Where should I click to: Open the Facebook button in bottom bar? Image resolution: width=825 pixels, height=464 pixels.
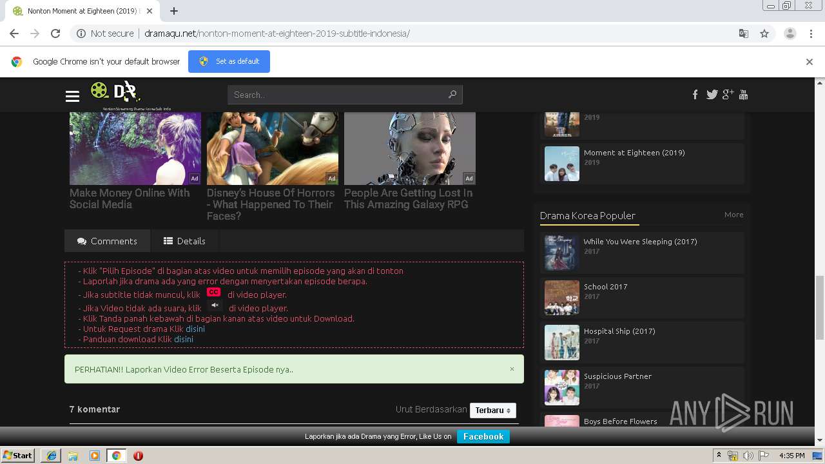point(483,436)
